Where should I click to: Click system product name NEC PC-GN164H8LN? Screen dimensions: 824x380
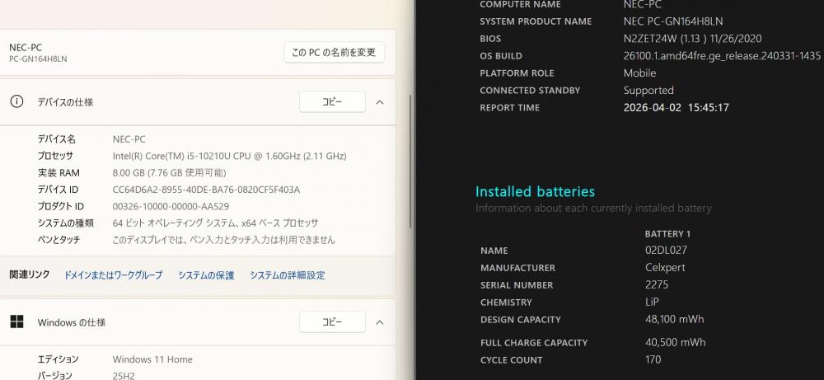673,21
